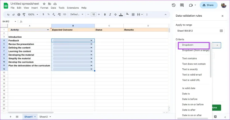Open the Fill color picker
The width and height of the screenshot is (230, 120).
[x=127, y=14]
